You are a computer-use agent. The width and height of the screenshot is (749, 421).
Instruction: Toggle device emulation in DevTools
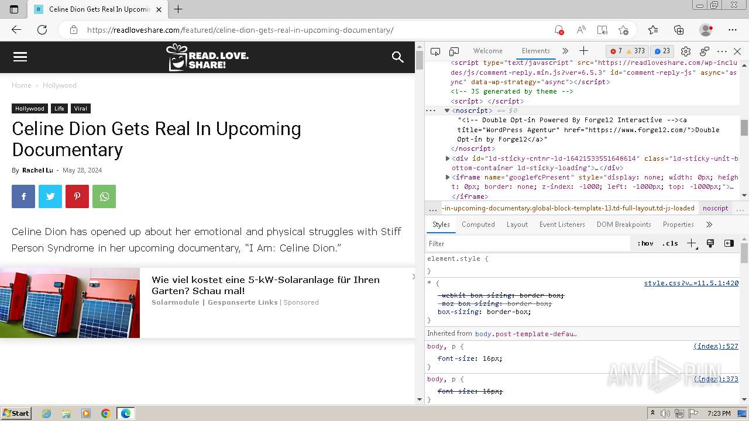(454, 51)
